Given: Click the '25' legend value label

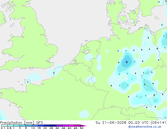Looking at the screenshot, I should [x=51, y=128].
